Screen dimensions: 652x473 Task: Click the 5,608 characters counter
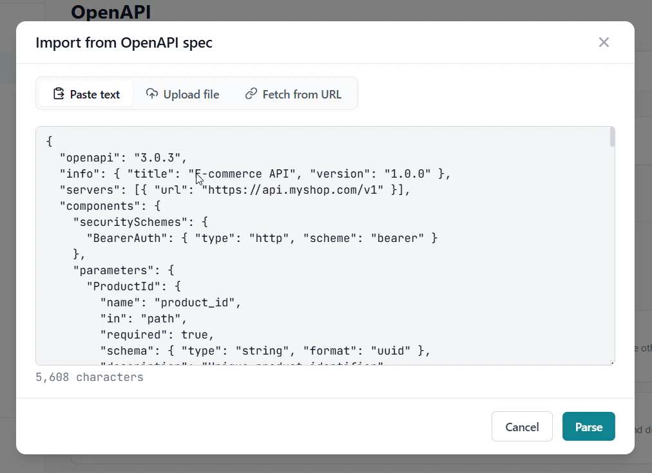[90, 377]
